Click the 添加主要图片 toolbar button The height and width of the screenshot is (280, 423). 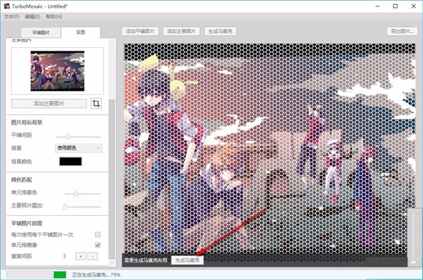tap(181, 31)
